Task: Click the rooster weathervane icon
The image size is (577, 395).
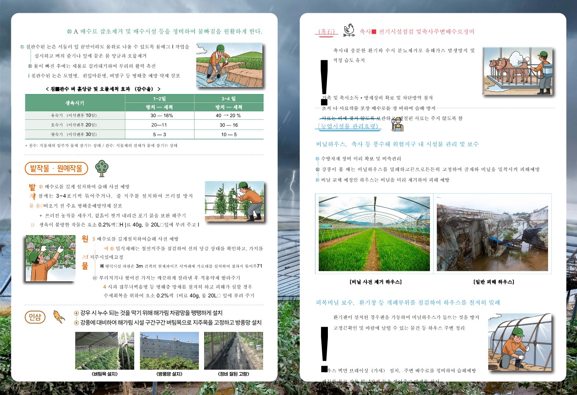Action: (349, 31)
